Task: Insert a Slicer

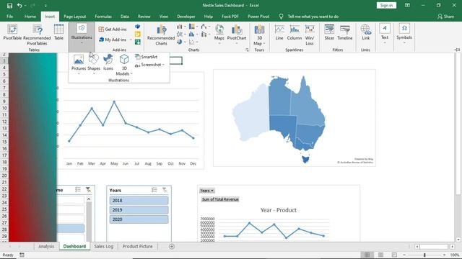Action: pos(329,32)
